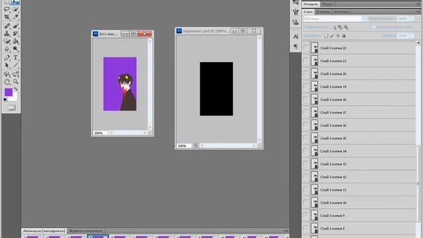Select the Quick Selection tool

click(15, 9)
